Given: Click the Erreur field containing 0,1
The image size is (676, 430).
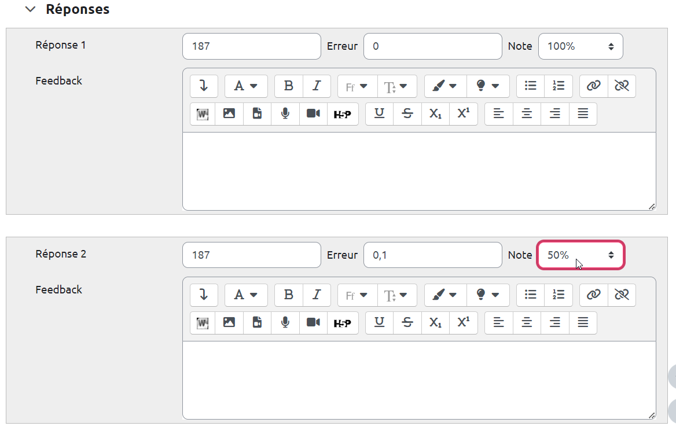Looking at the screenshot, I should pyautogui.click(x=432, y=255).
